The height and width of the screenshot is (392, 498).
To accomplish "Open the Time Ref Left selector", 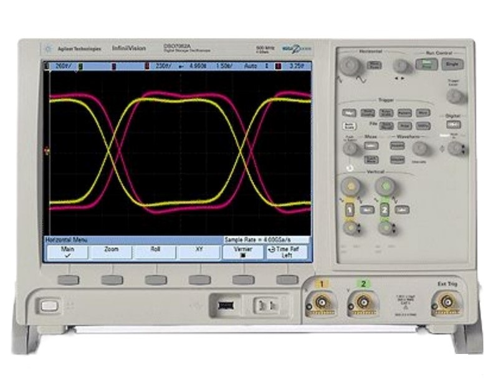I will [287, 251].
